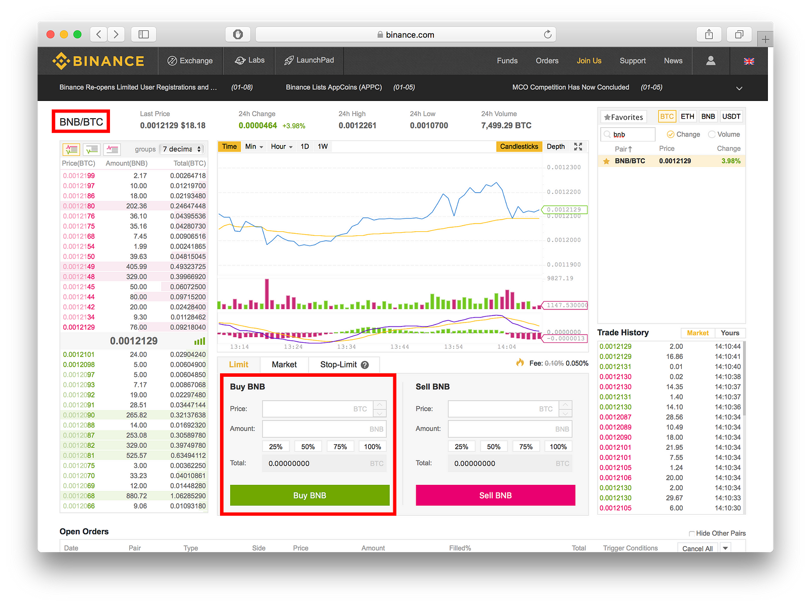Show sell-orders-only order book view
The image size is (811, 606).
tap(112, 149)
